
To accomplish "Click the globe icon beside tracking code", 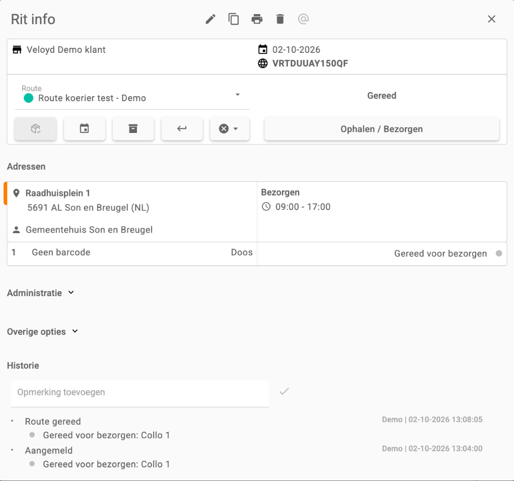I will coord(263,63).
